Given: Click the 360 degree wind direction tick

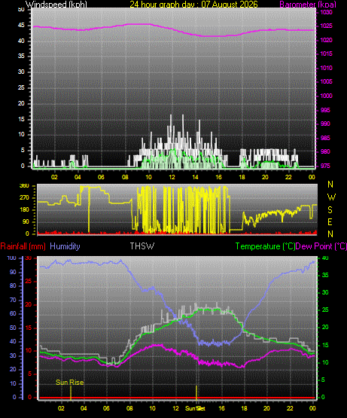Looking at the screenshot, I should click(24, 186).
